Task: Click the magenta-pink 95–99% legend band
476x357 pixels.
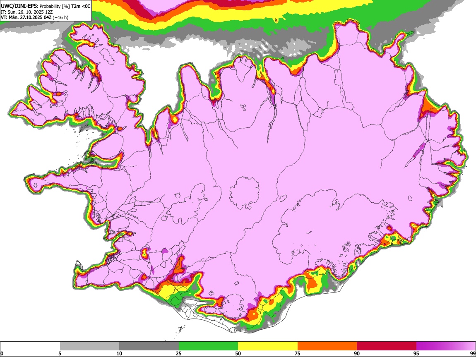Action: point(446,346)
